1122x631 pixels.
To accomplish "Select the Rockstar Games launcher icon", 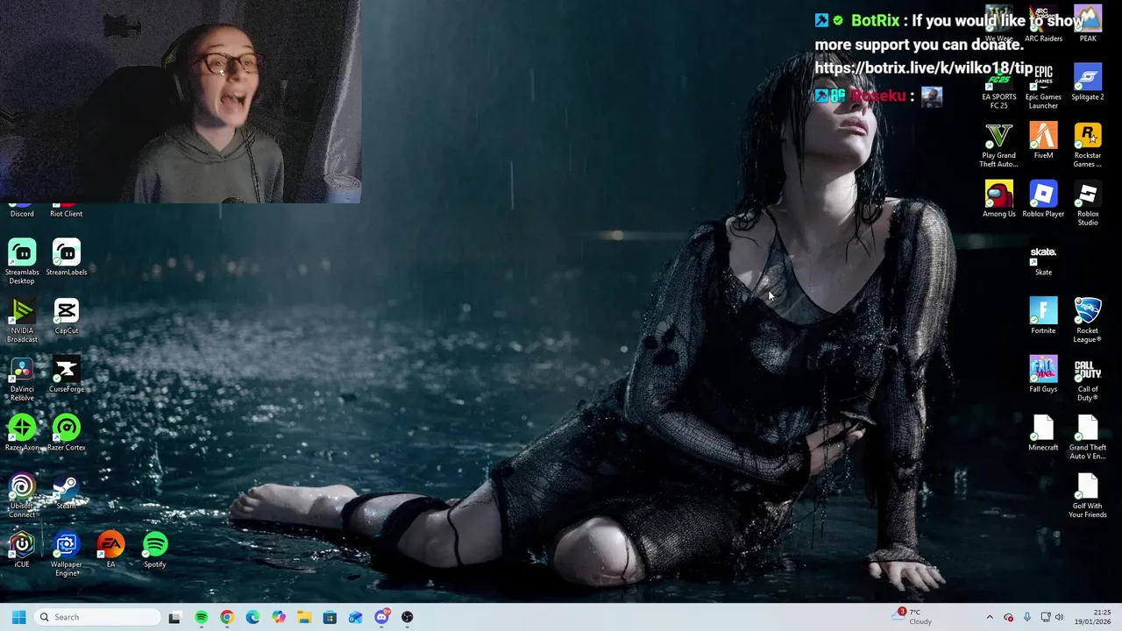I will 1088,145.
